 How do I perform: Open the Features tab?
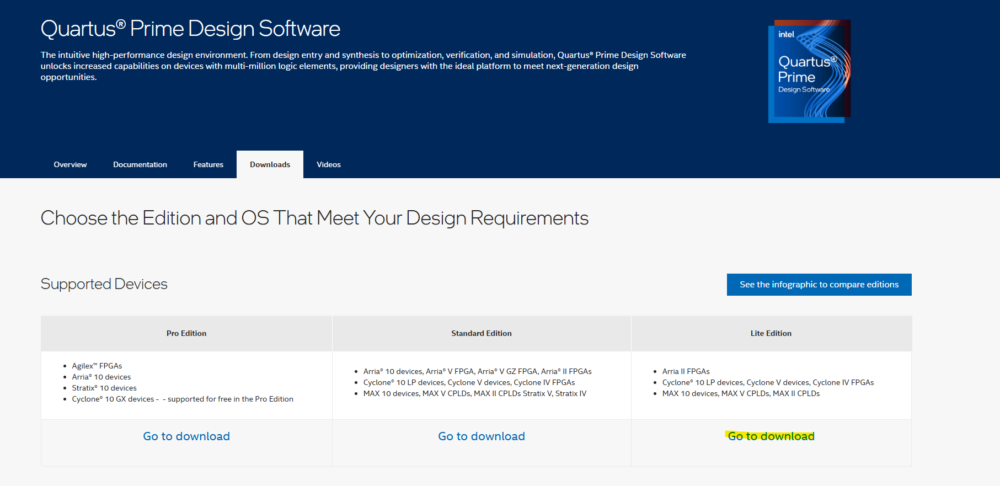point(208,164)
